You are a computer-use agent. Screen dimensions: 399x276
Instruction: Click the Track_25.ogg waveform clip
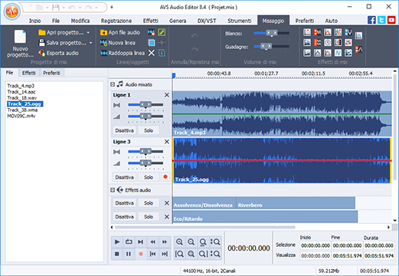click(x=282, y=160)
